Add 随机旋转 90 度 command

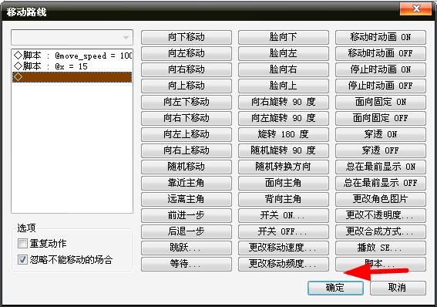(284, 150)
